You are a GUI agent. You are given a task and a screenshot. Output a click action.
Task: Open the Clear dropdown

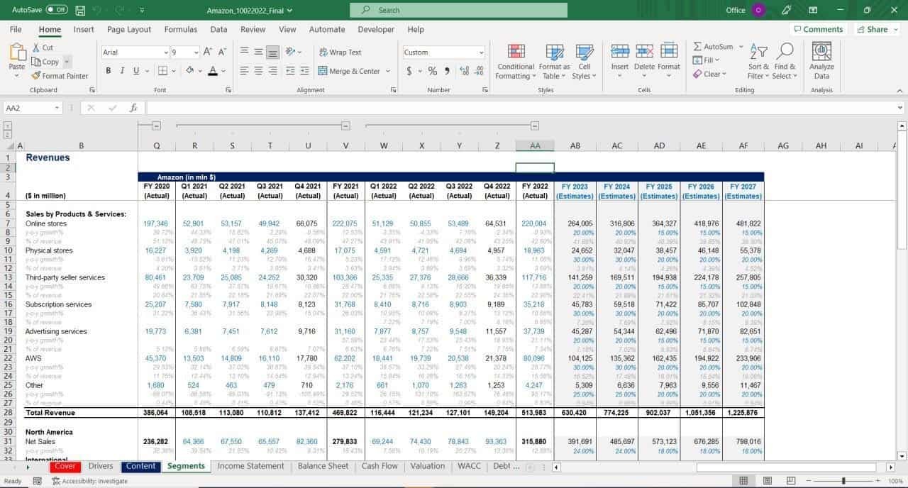pyautogui.click(x=710, y=74)
